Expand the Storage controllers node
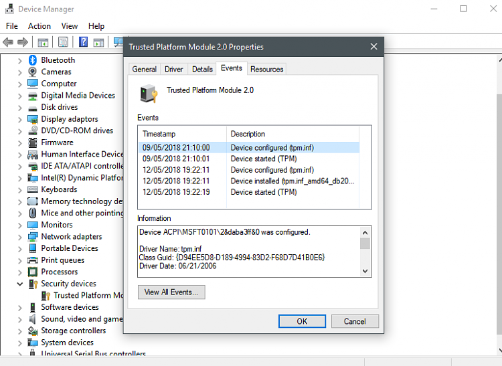The image size is (502, 366). coord(20,331)
